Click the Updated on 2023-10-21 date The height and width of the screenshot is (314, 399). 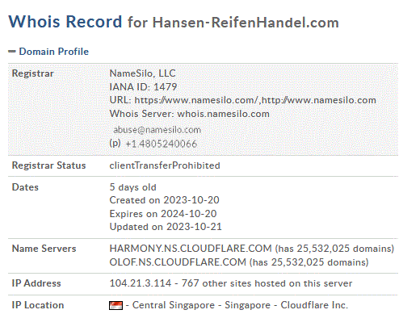[166, 227]
